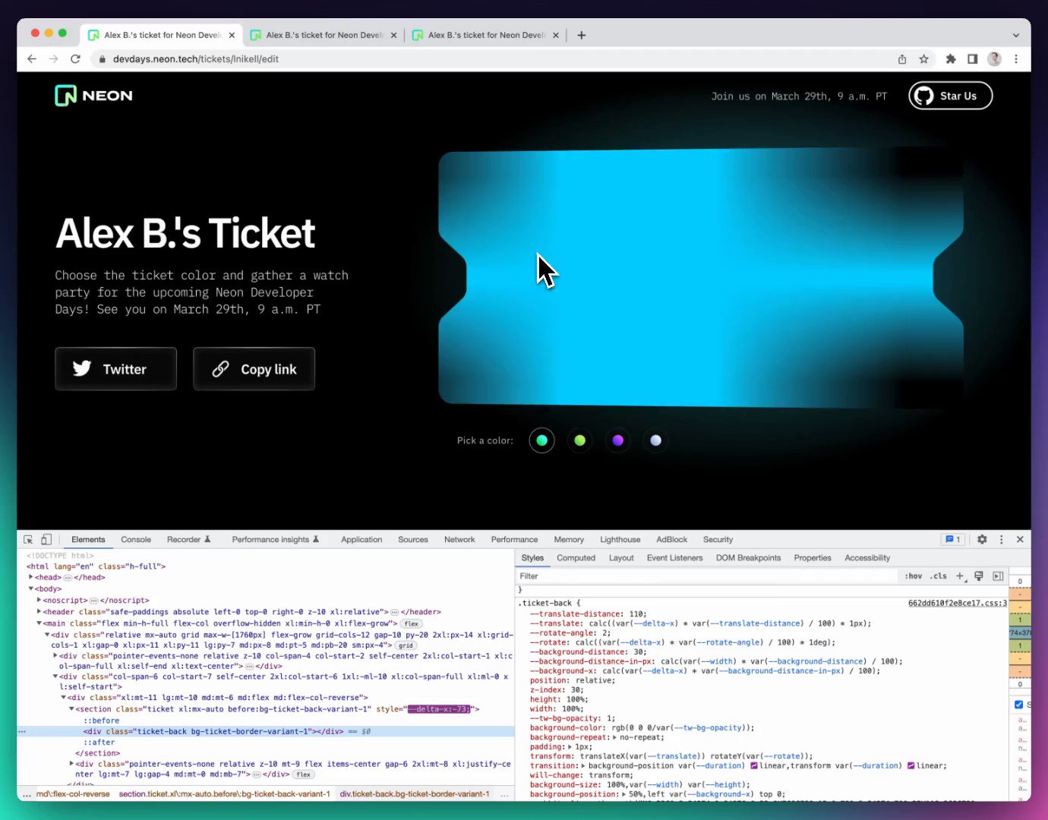Click the Filter styles input field

(706, 576)
